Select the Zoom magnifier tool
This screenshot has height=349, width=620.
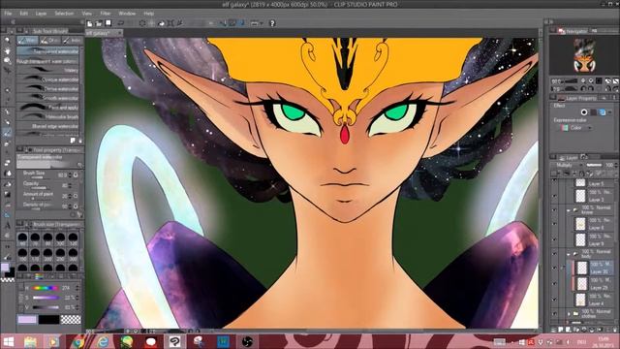(x=7, y=40)
